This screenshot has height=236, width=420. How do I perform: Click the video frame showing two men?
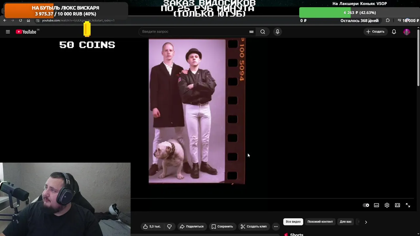click(x=197, y=111)
